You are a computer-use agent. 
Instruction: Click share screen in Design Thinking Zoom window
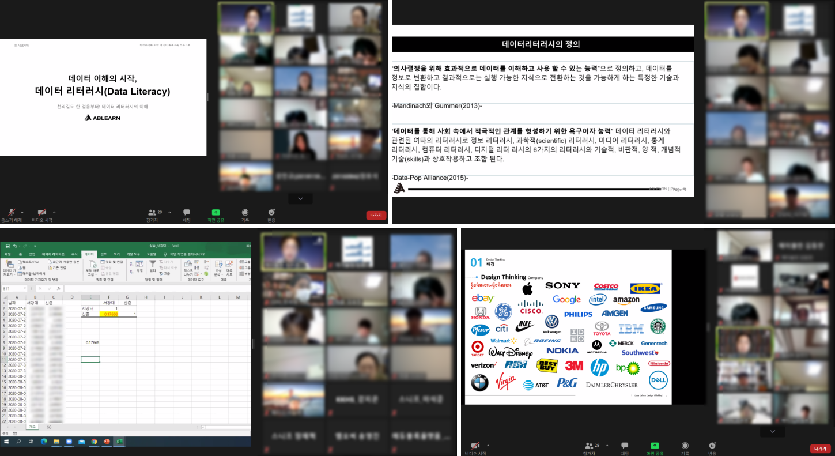tap(655, 448)
